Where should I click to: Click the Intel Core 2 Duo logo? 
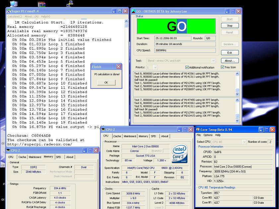179,154
